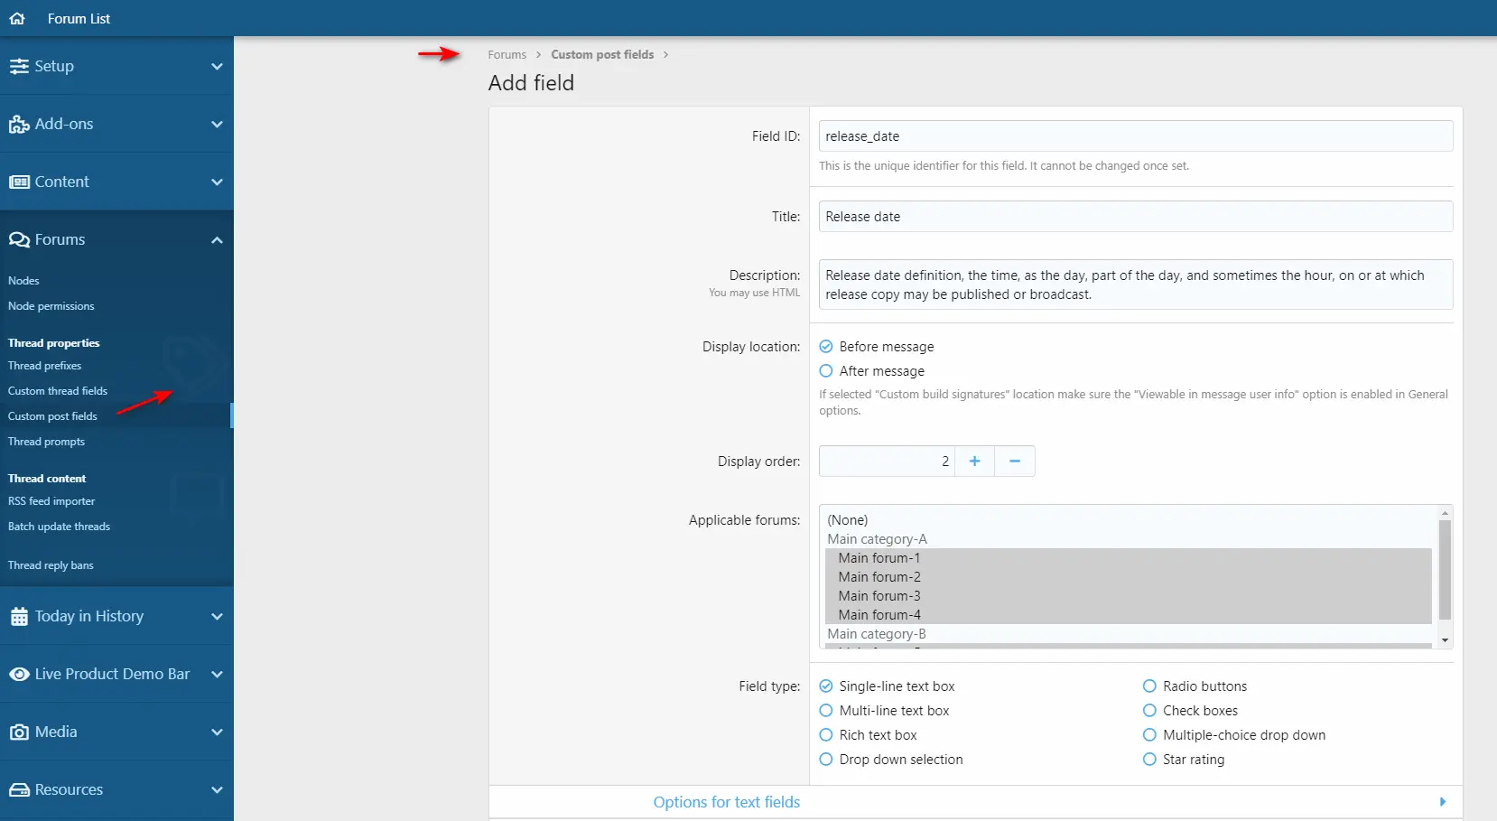
Task: Expand the Add-ons menu chevron
Action: pyautogui.click(x=217, y=124)
